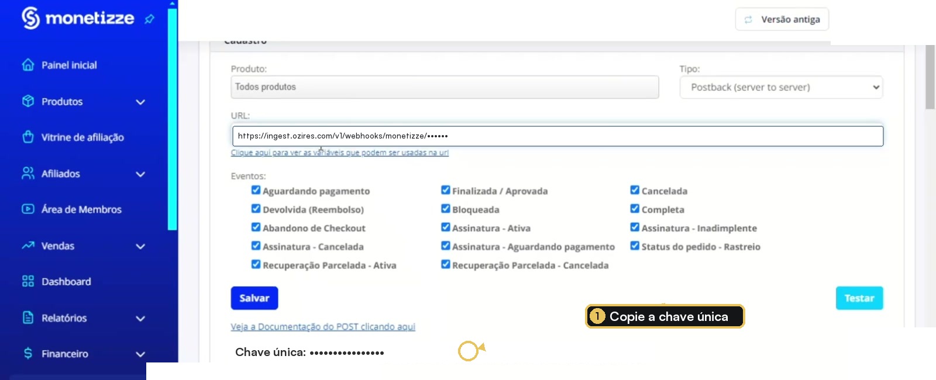
Task: Uncheck Finalizada / Aprovada event
Action: [x=445, y=190]
